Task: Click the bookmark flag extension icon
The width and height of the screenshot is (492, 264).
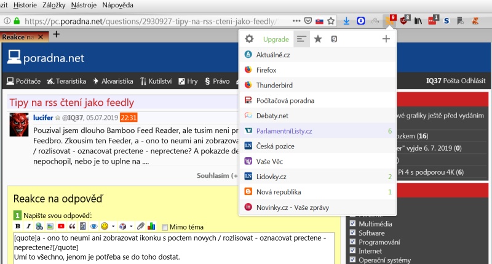Action: coord(461,21)
